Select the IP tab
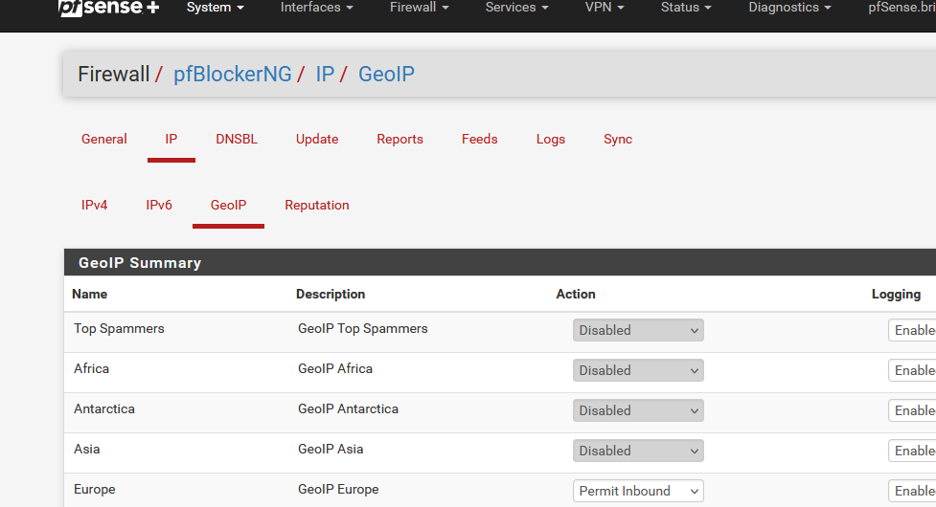 coord(171,139)
